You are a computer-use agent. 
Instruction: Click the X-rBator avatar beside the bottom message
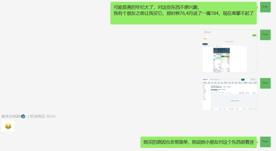click(265, 142)
